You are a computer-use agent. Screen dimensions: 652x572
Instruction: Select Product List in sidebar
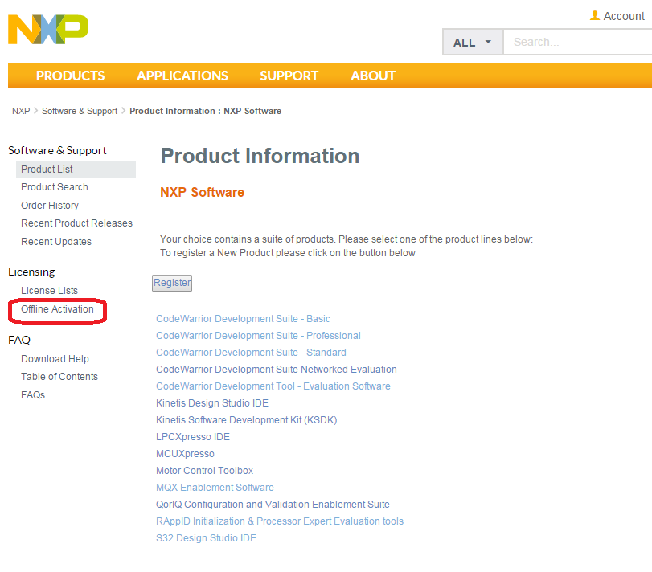coord(76,170)
